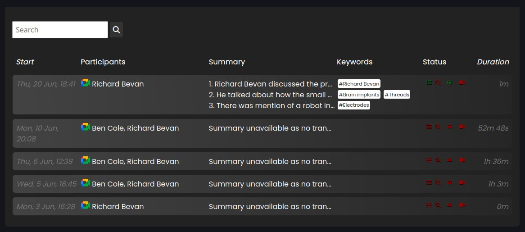Select the #Brain implants keyword tag

359,95
